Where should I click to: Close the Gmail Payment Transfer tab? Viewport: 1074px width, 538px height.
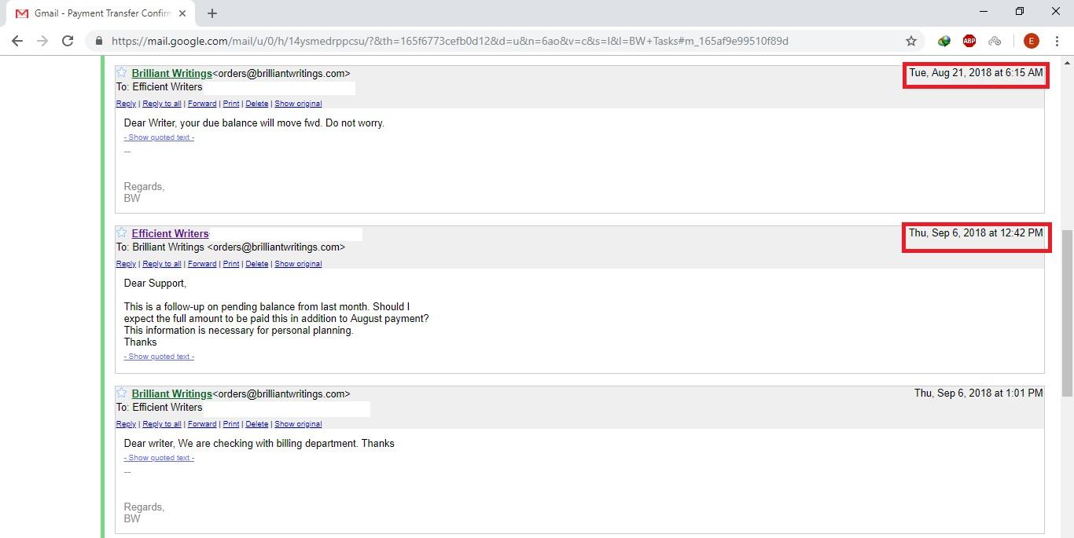pyautogui.click(x=183, y=13)
